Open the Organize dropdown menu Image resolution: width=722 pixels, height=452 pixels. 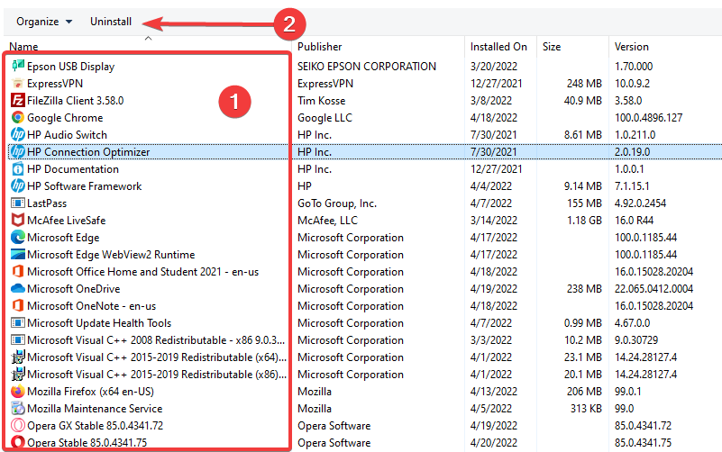[44, 21]
